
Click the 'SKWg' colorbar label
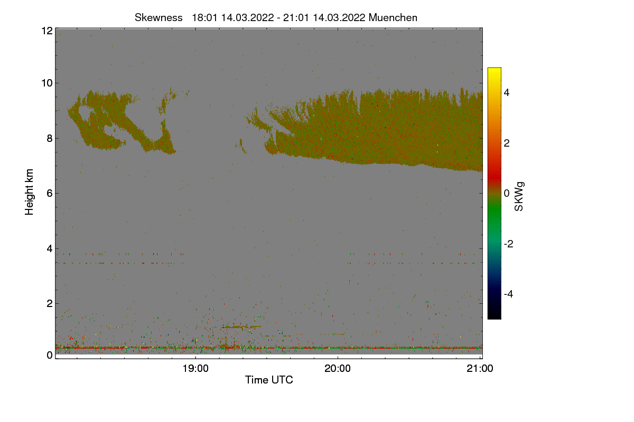click(519, 197)
